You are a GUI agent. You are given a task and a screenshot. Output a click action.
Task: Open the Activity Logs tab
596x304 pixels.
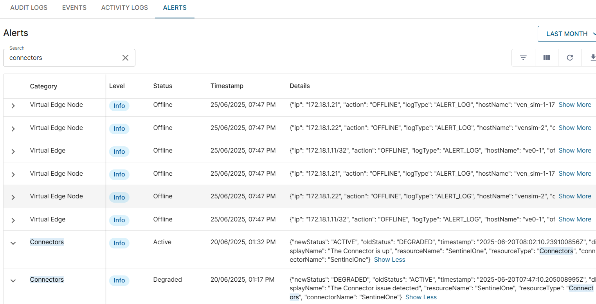pos(124,8)
